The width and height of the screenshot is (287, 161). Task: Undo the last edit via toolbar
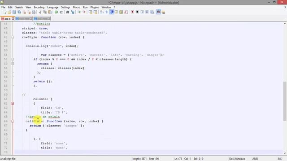click(x=56, y=12)
